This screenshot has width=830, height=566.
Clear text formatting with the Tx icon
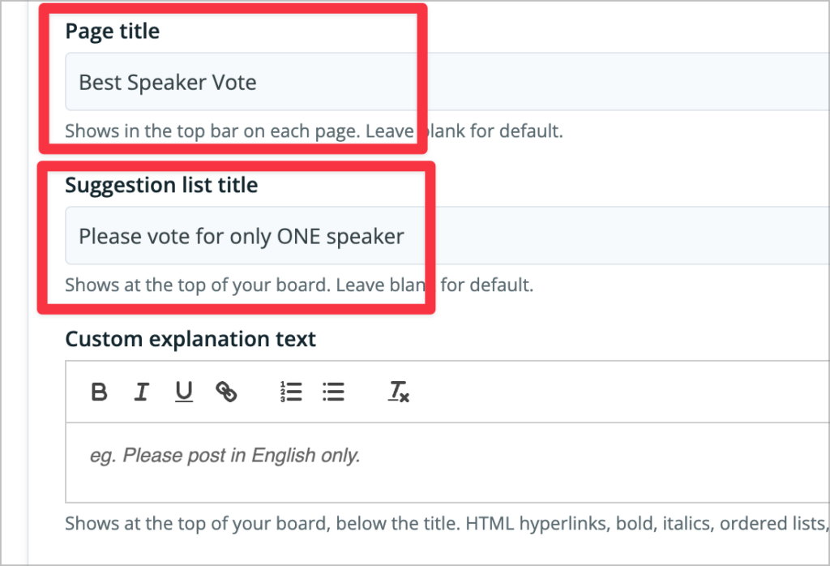(x=398, y=392)
